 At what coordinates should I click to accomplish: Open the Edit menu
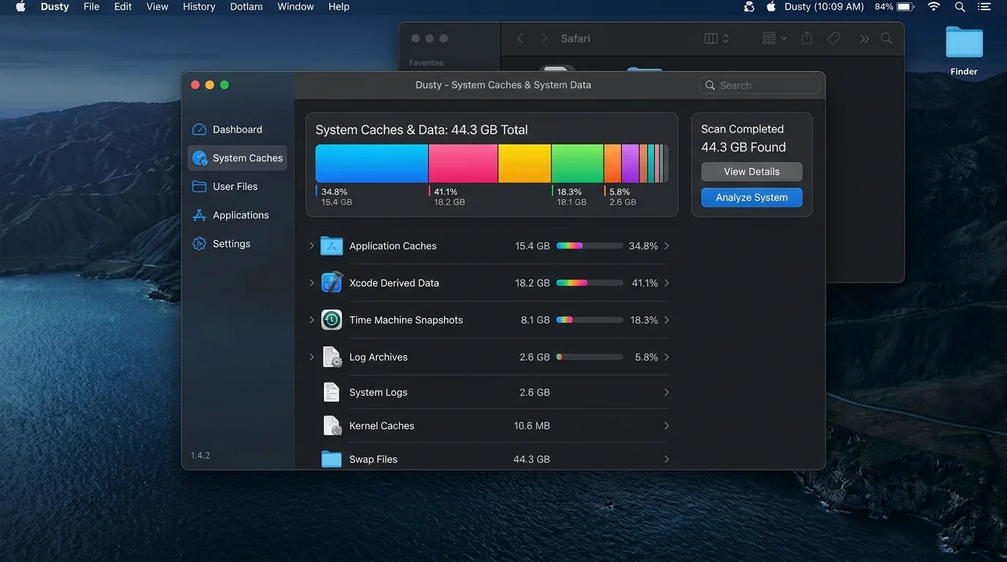pyautogui.click(x=123, y=7)
